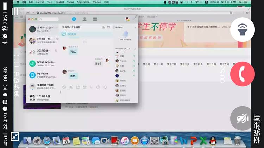This screenshot has width=264, height=148.
Task: Select the My Phone conversation
Action: click(x=43, y=75)
